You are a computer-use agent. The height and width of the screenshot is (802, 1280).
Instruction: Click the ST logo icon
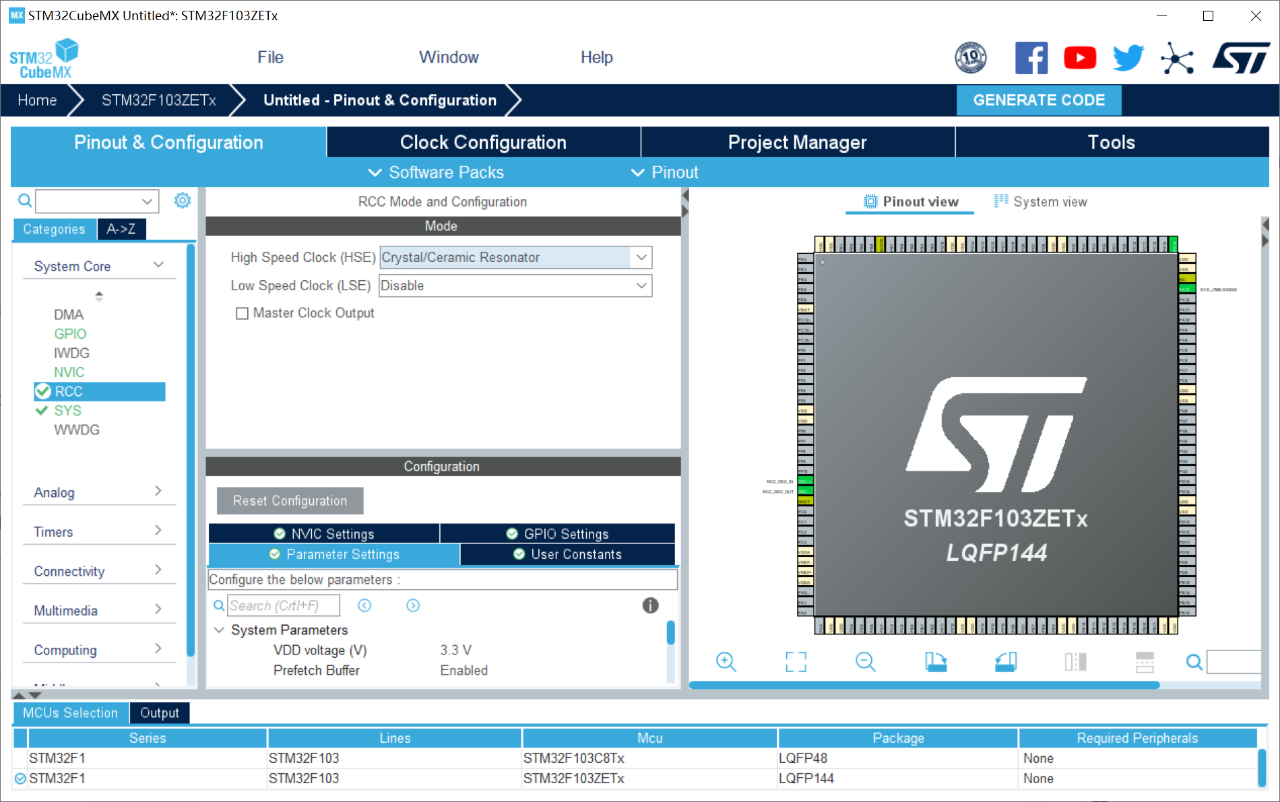pos(1242,58)
